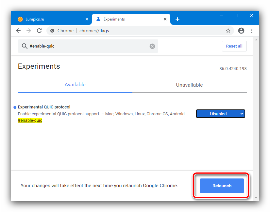Bookmark this page with star icon

(228, 31)
